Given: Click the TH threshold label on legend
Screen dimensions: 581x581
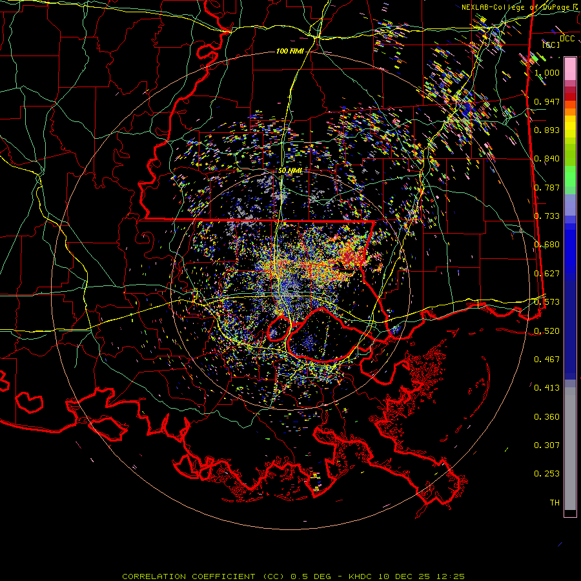Looking at the screenshot, I should tap(555, 503).
